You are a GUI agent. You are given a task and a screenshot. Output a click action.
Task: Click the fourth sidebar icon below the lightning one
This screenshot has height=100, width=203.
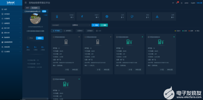pos(2,23)
